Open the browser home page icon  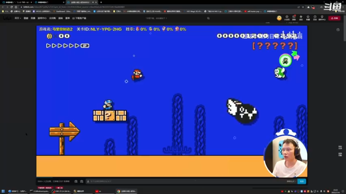point(16,7)
